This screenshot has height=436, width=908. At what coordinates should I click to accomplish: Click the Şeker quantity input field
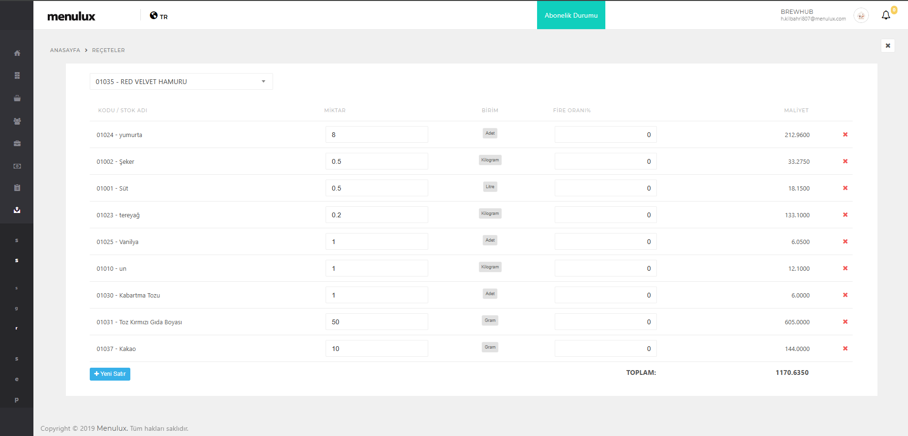click(376, 161)
